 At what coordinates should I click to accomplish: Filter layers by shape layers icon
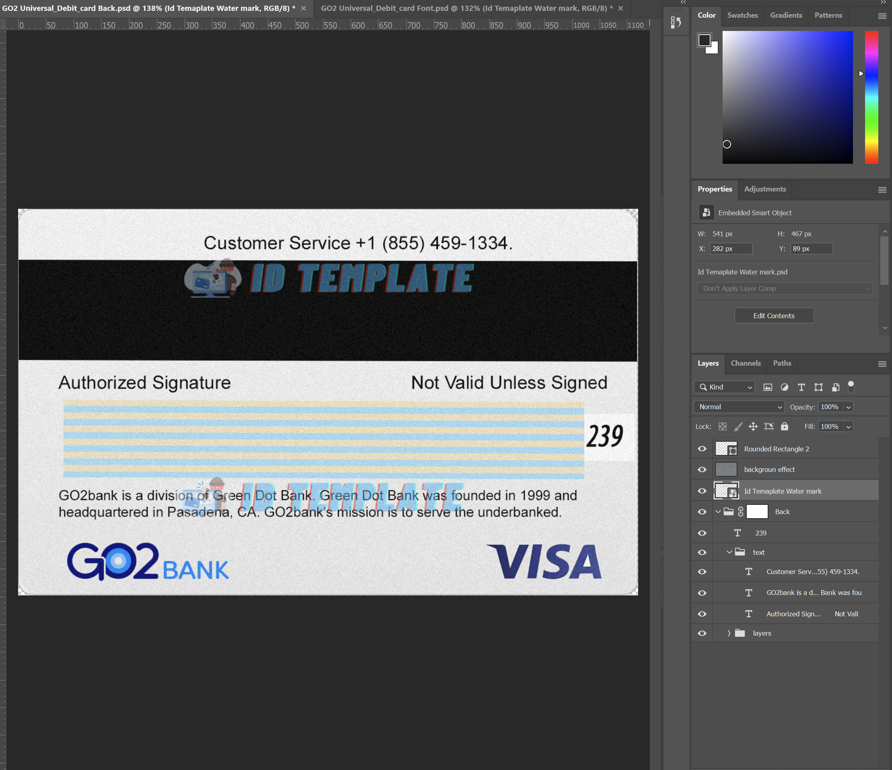coord(818,387)
